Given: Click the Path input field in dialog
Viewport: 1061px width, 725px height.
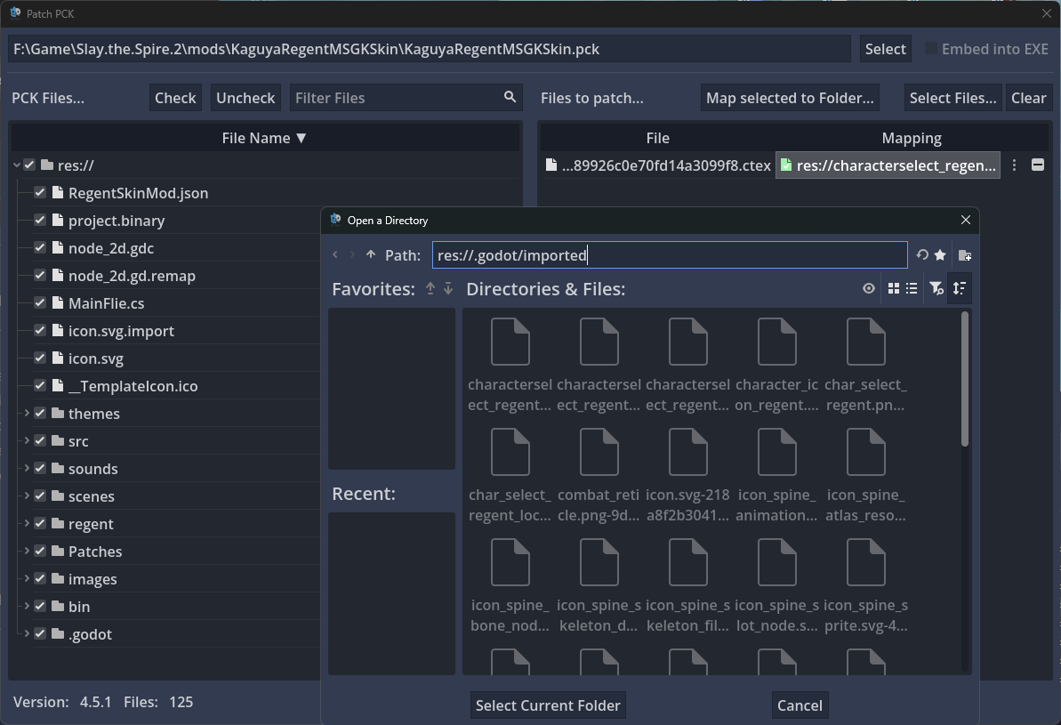Looking at the screenshot, I should click(x=670, y=255).
